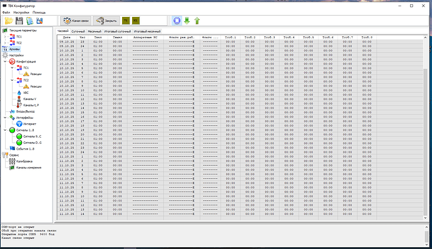432x249 pixels.
Task: Click the table's vertical scrollbar
Action: 425,128
